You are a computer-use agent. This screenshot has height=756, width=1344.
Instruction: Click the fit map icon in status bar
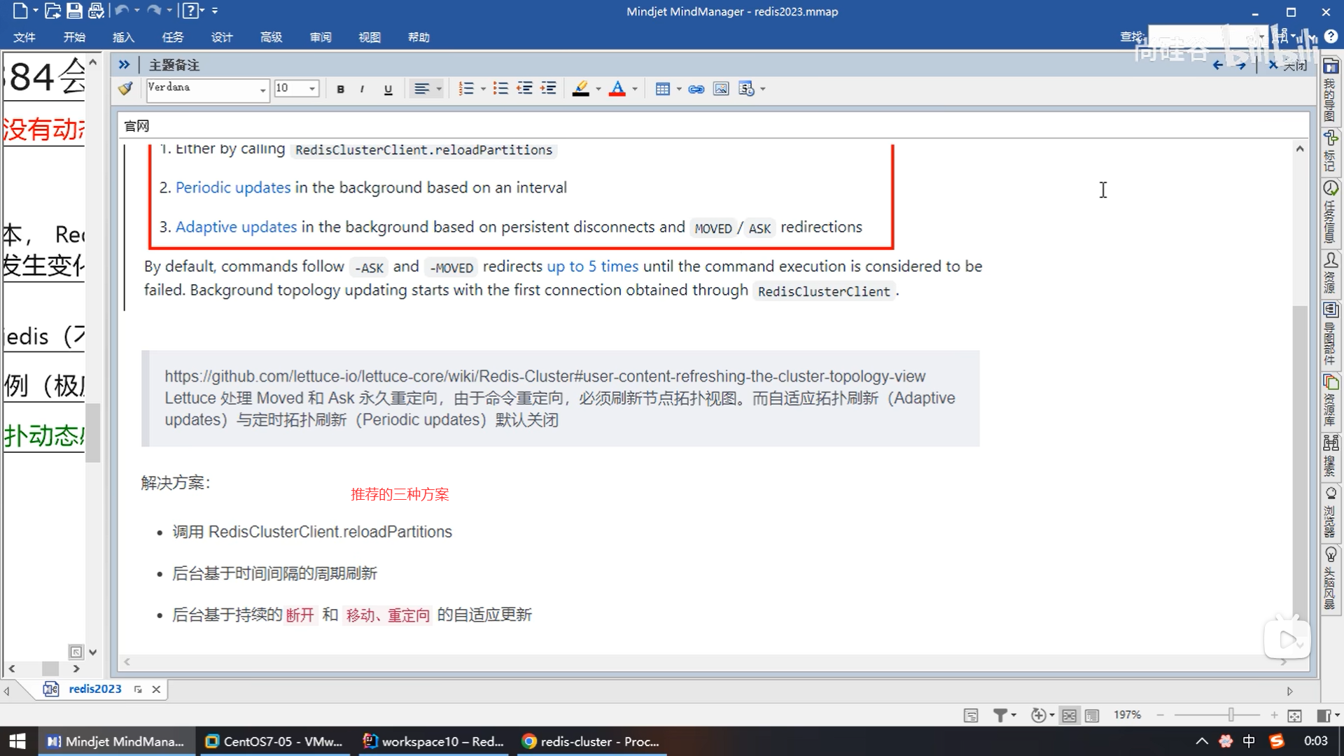point(1294,715)
